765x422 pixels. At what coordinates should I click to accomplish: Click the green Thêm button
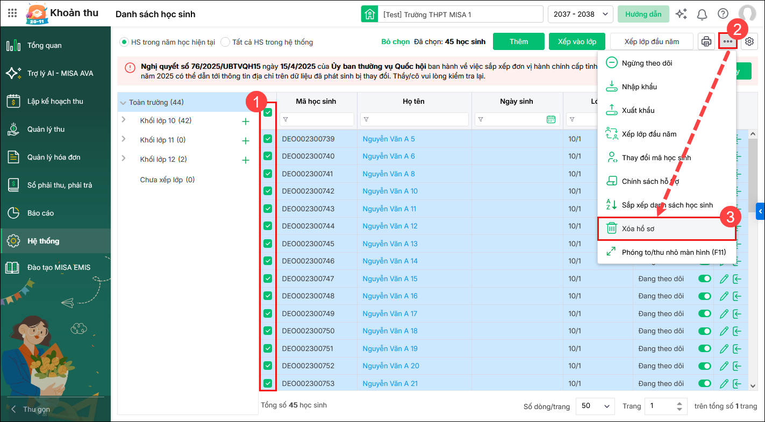click(519, 41)
